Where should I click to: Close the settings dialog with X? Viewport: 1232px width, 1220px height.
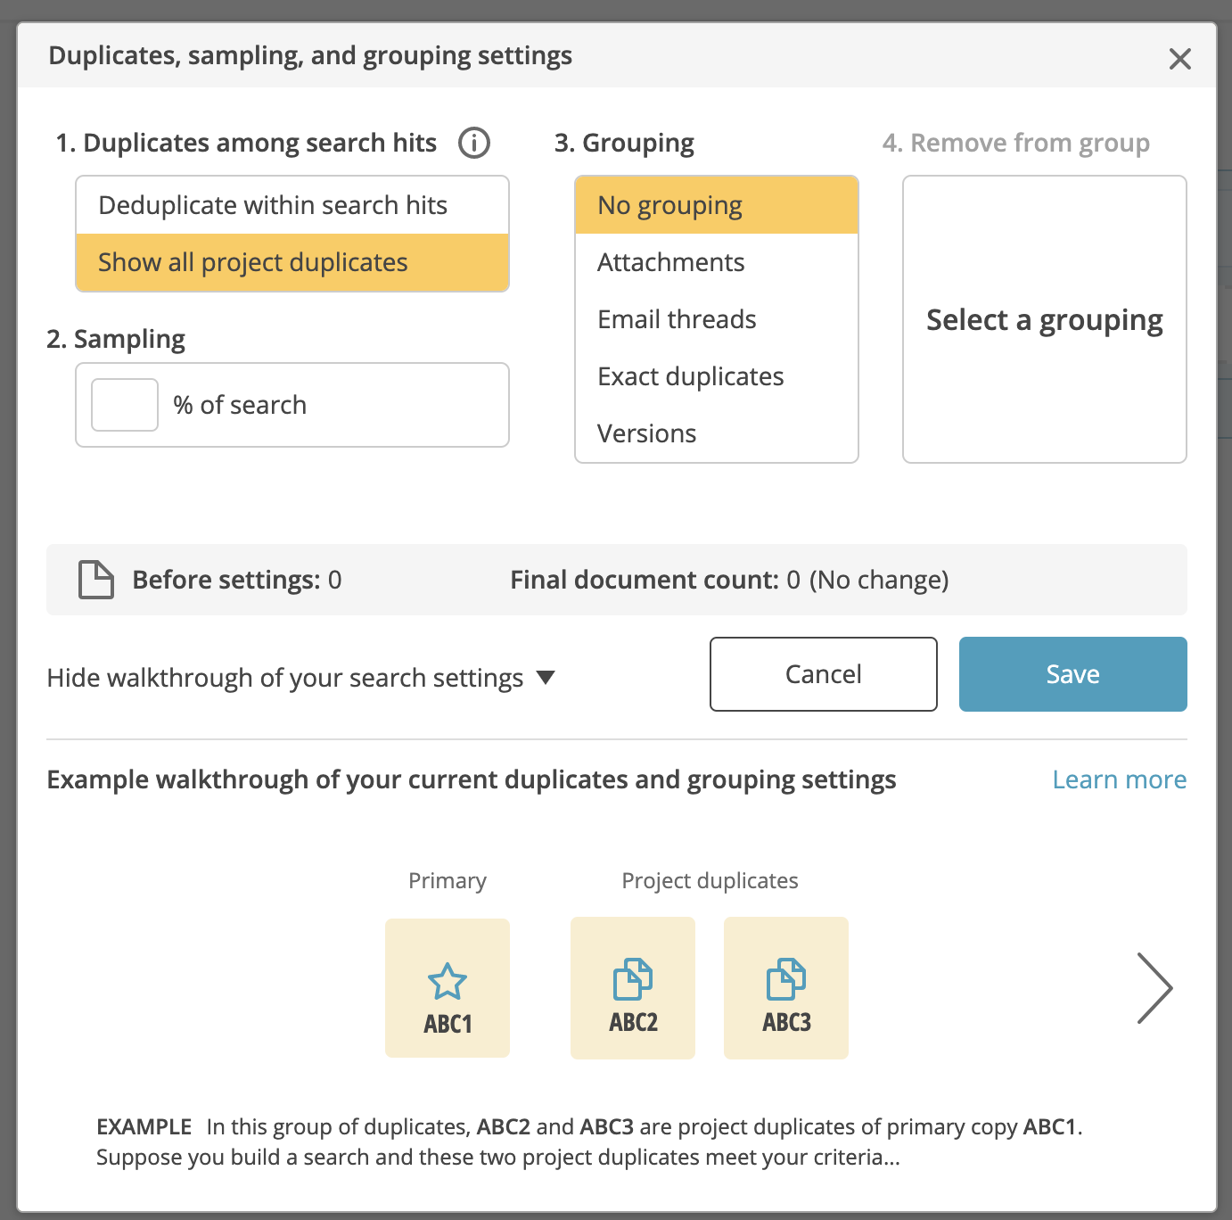1180,59
